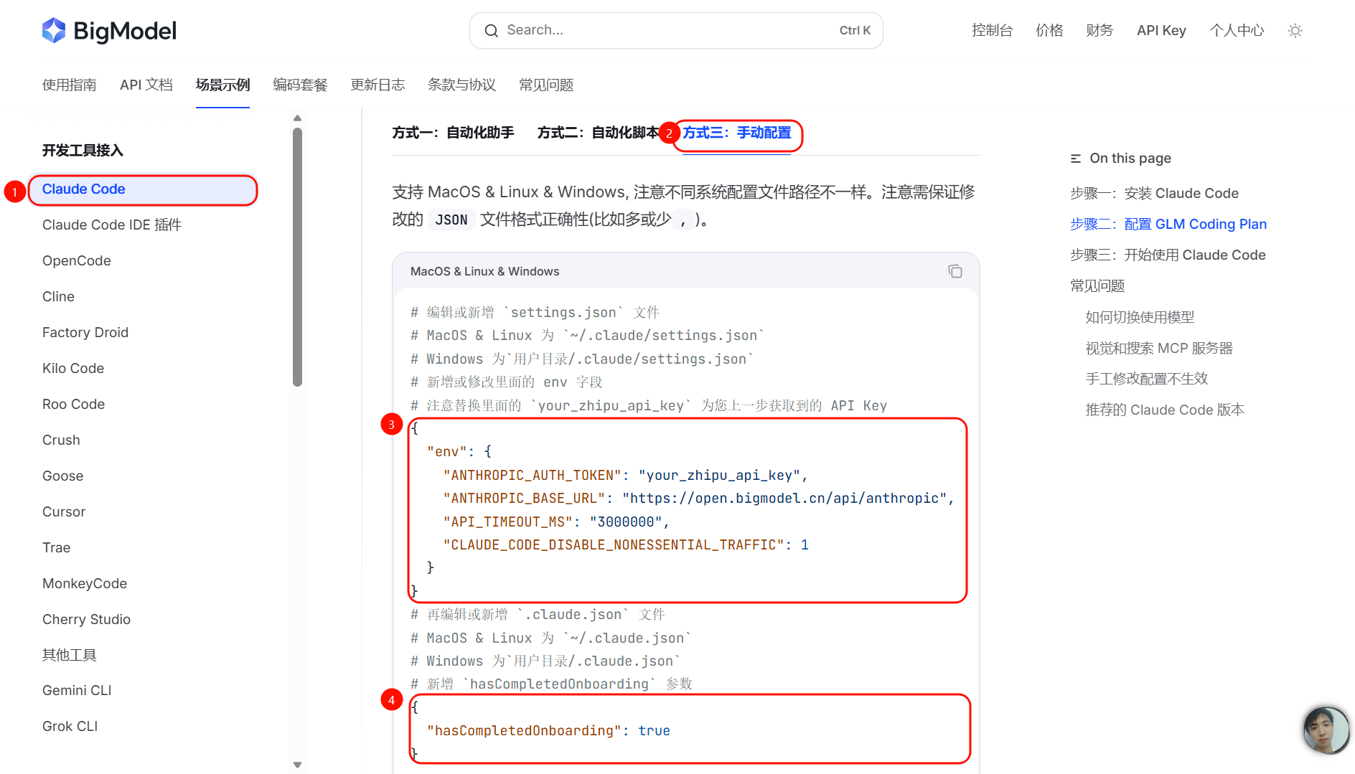Open Grok CLI in the sidebar

70,727
